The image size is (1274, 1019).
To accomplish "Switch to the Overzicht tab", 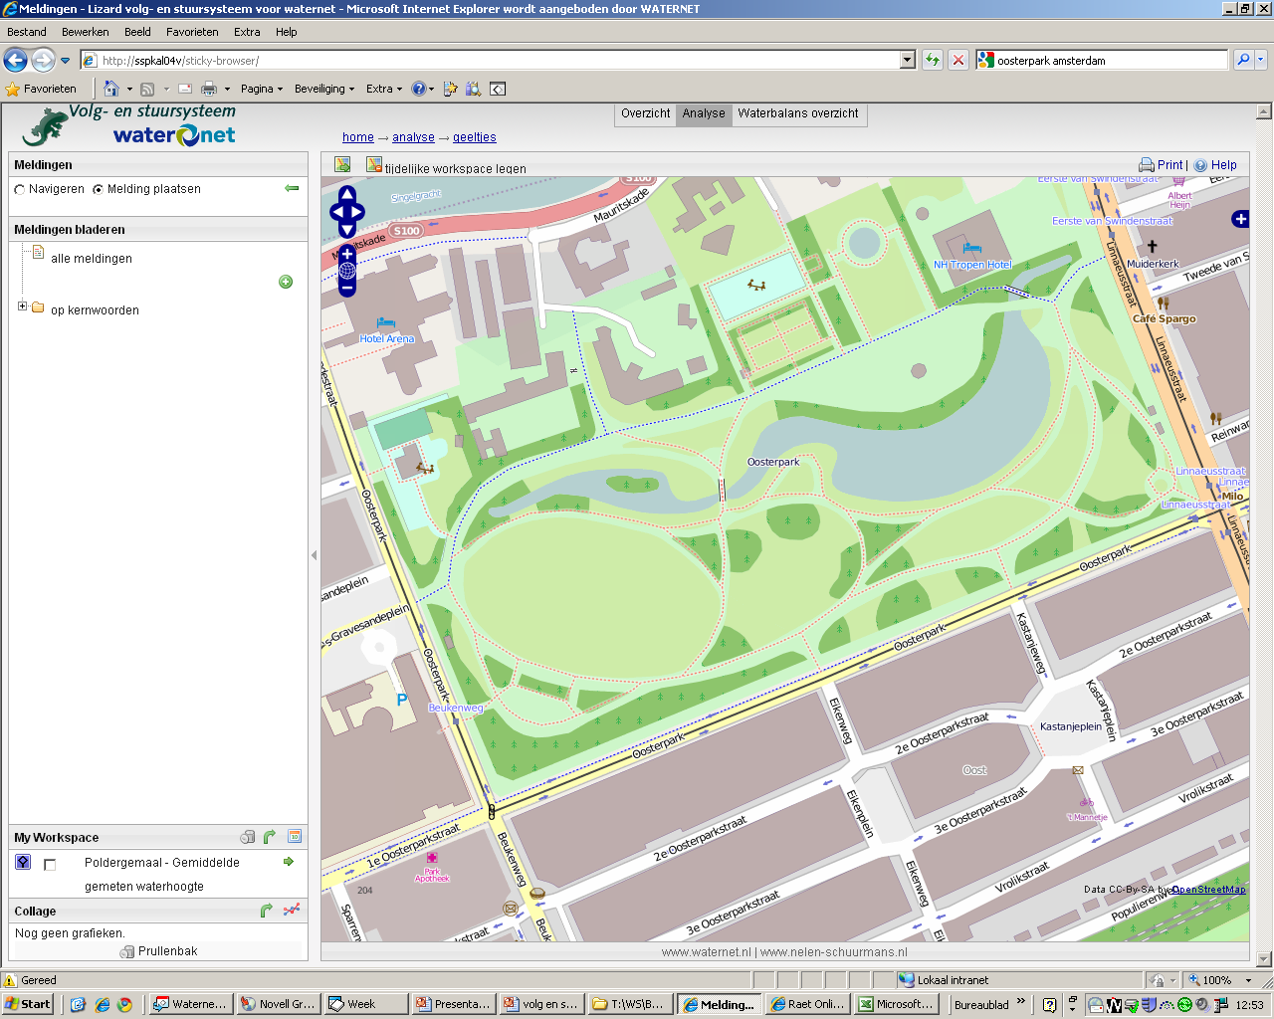I will click(646, 113).
